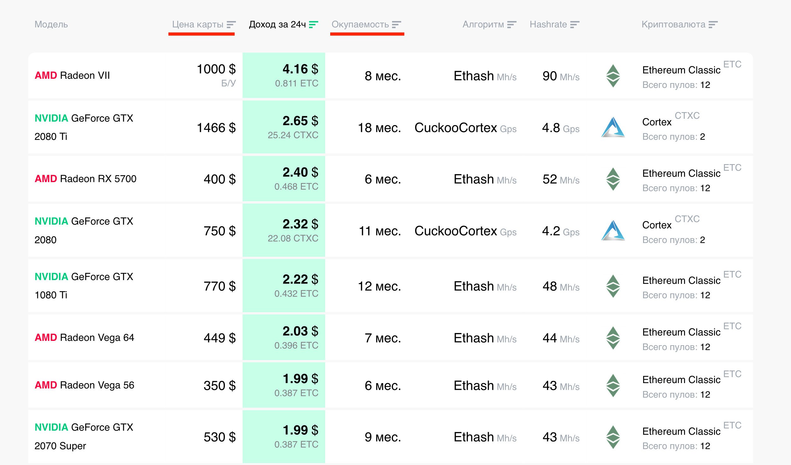This screenshot has width=791, height=465.
Task: Click the 18 мес. payback cell
Action: (x=379, y=128)
